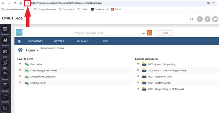Open workspace 0002 - Joreen Copywriting
Viewport: 221px width, 113px height.
[x=162, y=64]
